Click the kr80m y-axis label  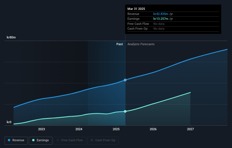(x=11, y=37)
